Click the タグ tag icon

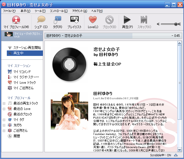click(x=57, y=20)
